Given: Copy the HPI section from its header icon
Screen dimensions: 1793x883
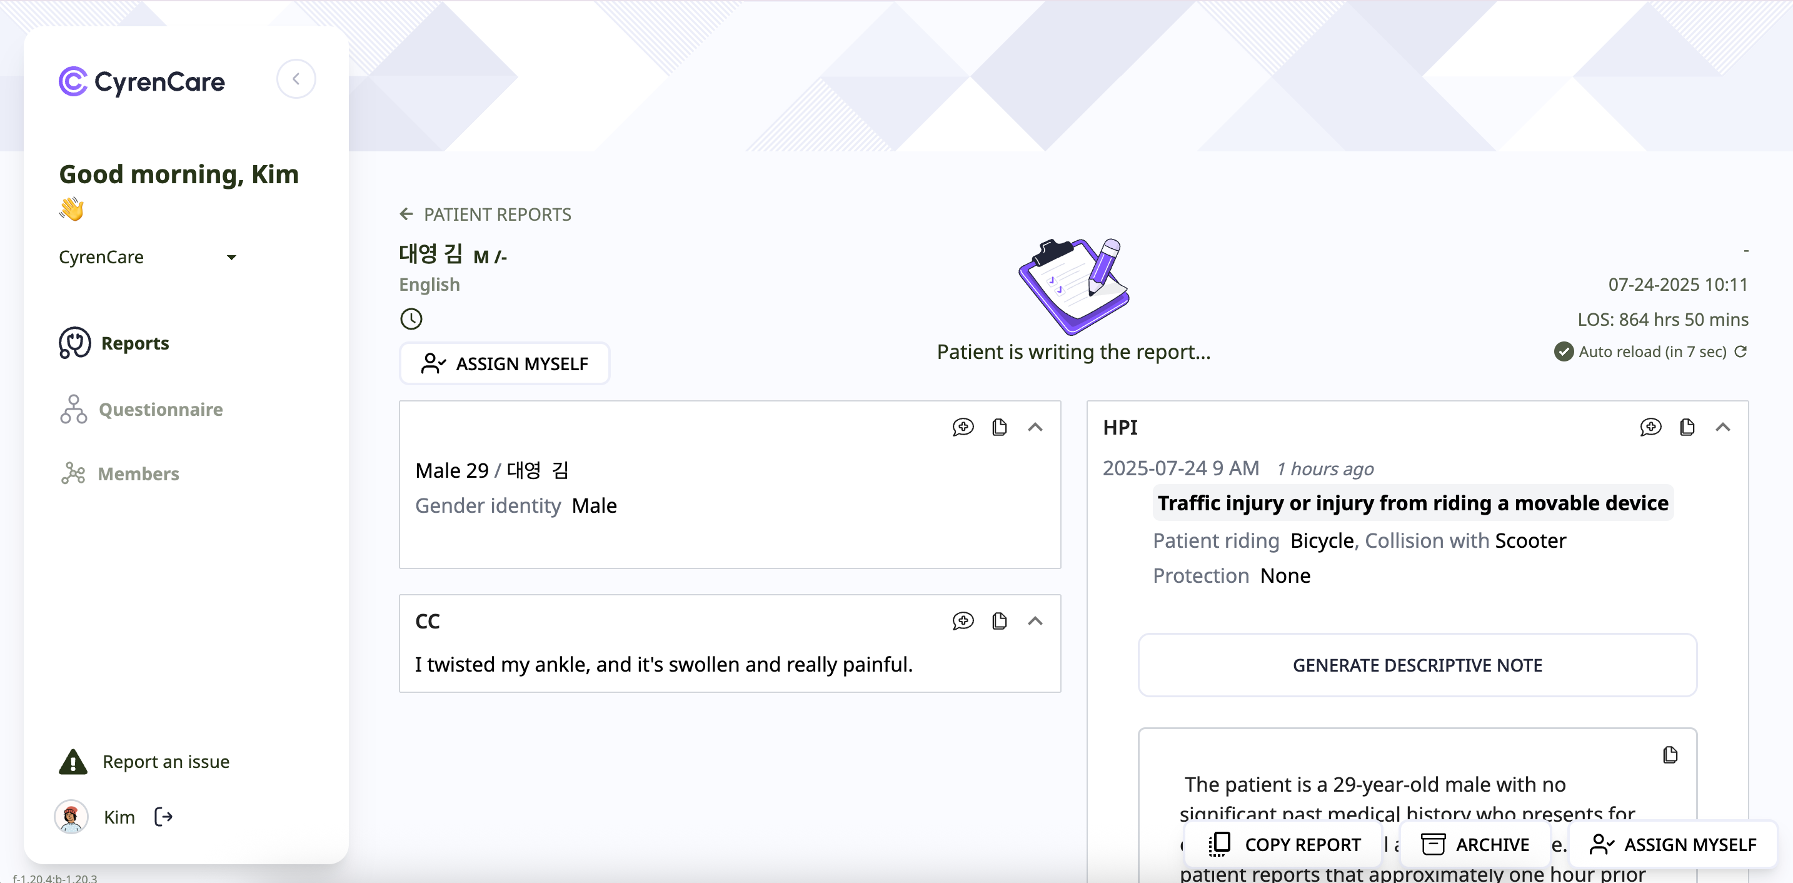Looking at the screenshot, I should (x=1687, y=427).
